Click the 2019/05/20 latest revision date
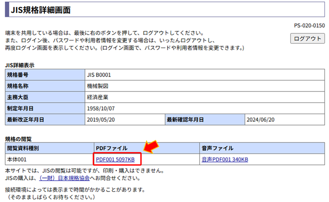329x202 pixels. [100, 120]
